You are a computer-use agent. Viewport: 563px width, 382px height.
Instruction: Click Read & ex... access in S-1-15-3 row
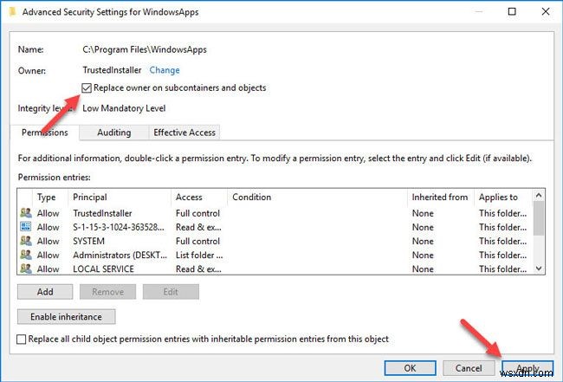click(x=198, y=227)
